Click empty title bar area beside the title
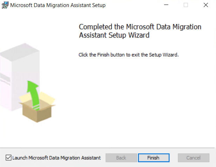Screen dimensions: 216x167 click(x=133, y=5)
